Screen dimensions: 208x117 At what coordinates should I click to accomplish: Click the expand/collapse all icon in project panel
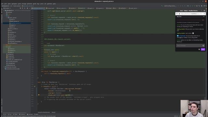[x=22, y=8]
